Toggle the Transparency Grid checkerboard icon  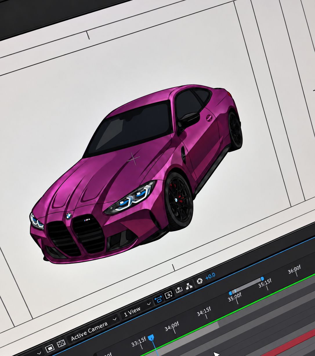pyautogui.click(x=61, y=343)
